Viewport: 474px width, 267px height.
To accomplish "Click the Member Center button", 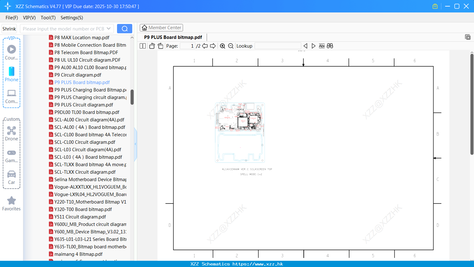I will click(x=161, y=28).
